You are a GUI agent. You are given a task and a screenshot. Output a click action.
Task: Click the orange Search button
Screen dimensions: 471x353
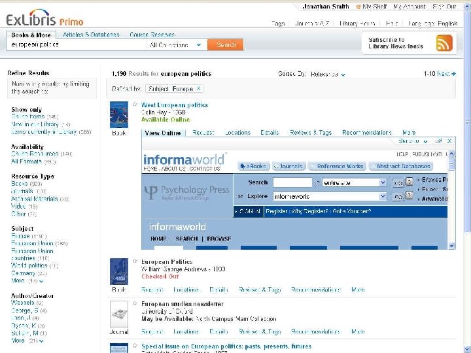point(226,44)
